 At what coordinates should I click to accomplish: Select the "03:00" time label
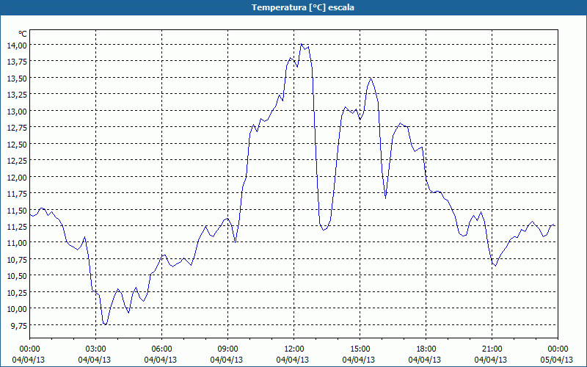[96, 349]
